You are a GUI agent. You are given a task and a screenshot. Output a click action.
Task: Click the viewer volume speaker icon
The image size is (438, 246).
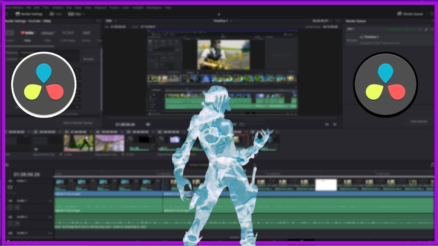pyautogui.click(x=148, y=124)
